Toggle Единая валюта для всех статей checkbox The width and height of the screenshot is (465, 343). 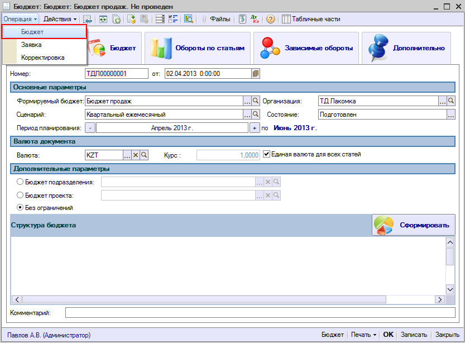pos(266,154)
